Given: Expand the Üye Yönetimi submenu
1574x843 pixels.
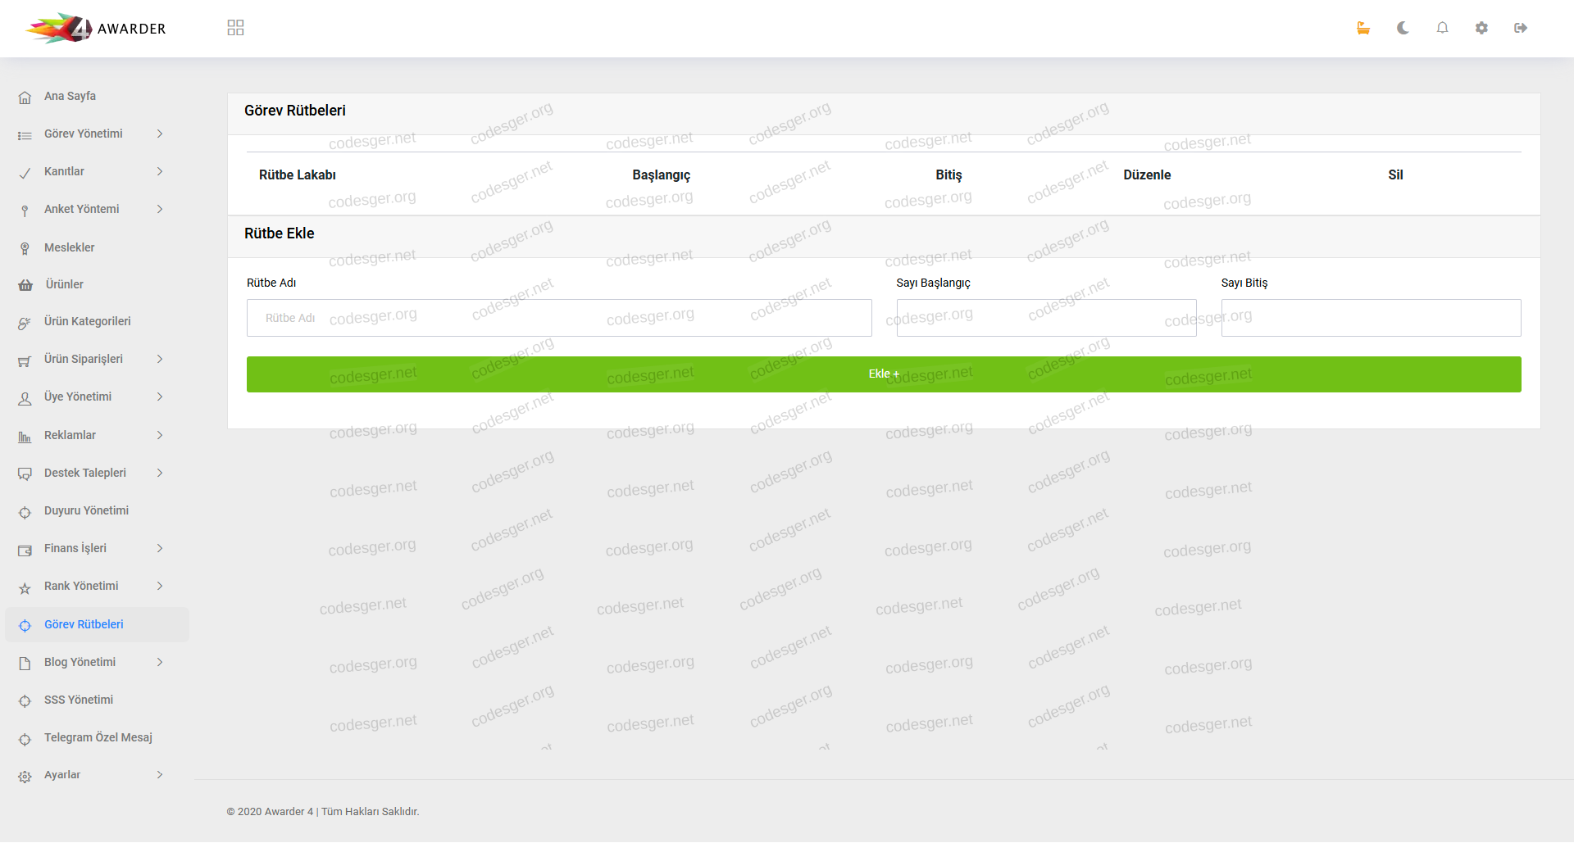Looking at the screenshot, I should tap(160, 397).
